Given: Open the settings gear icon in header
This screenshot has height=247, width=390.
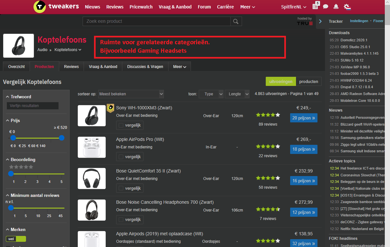Looking at the screenshot, I should 347,7.
